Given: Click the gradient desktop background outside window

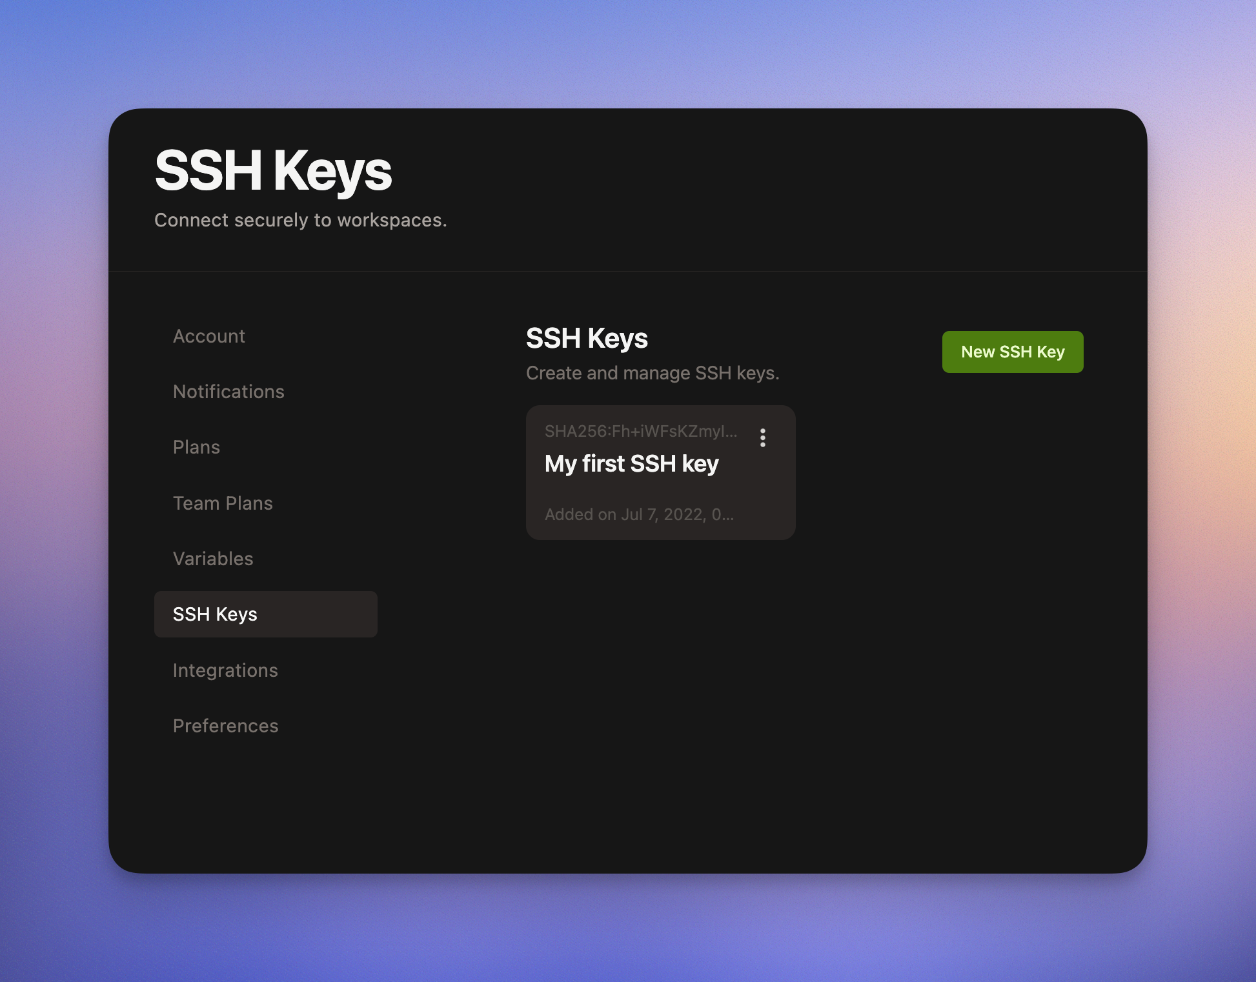Looking at the screenshot, I should 52,490.
